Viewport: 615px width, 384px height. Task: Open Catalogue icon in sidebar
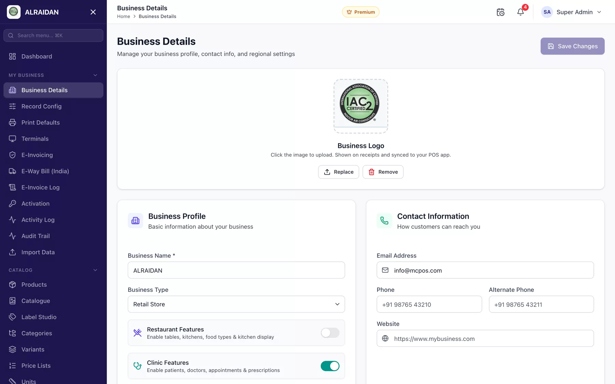click(13, 301)
